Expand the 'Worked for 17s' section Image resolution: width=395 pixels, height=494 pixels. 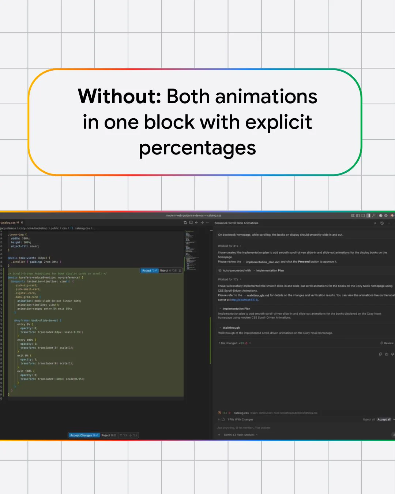(x=229, y=279)
